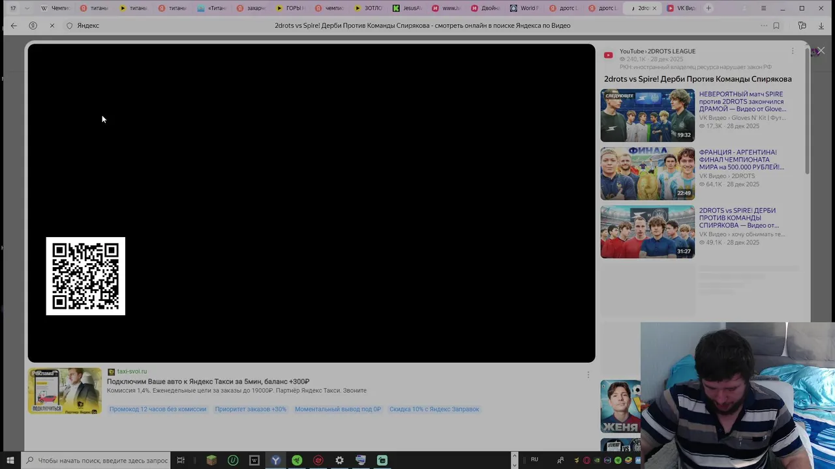Open thumbnail of 'НЕВЕРОЯТНЫЙ матч SPIRE' video
The image size is (835, 469).
click(648, 115)
